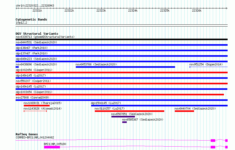Viewport: 235px width, 150px height.
Task: Click the DGV Structural Variants track title
Action: click(37, 34)
